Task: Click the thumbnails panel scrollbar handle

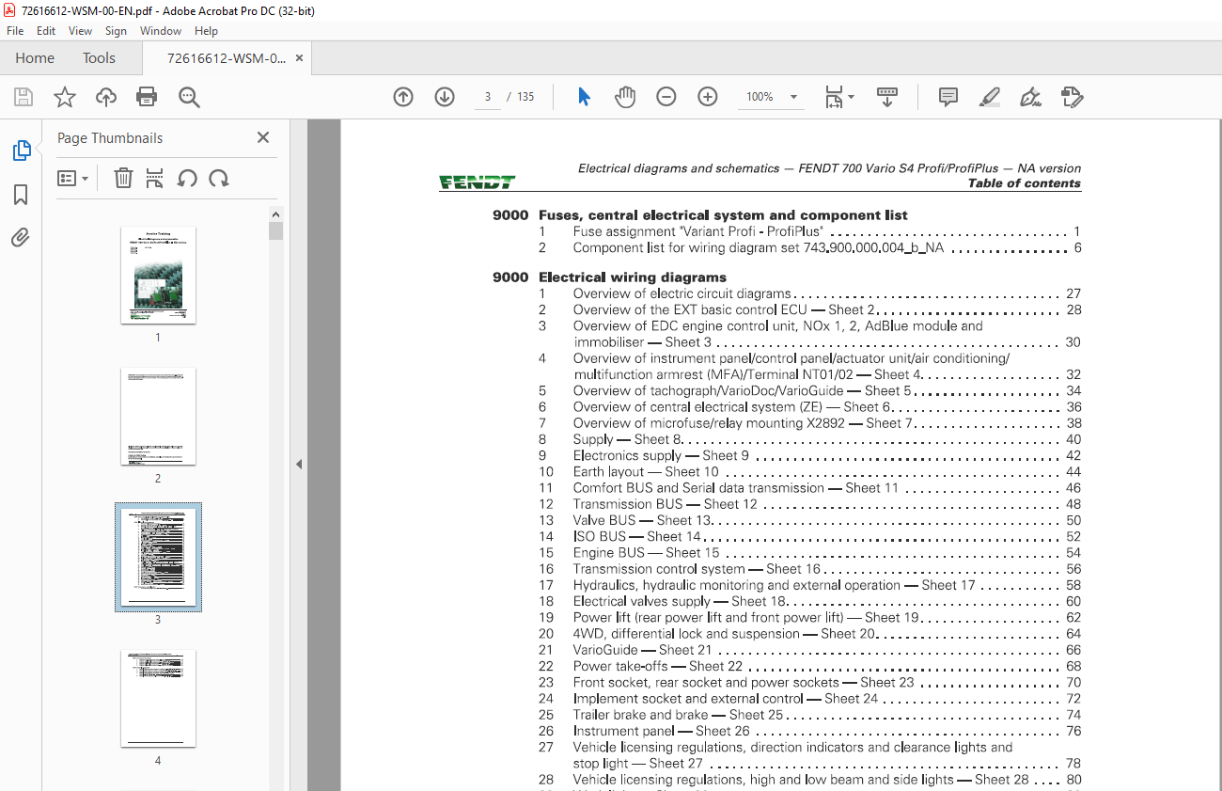Action: [x=275, y=231]
